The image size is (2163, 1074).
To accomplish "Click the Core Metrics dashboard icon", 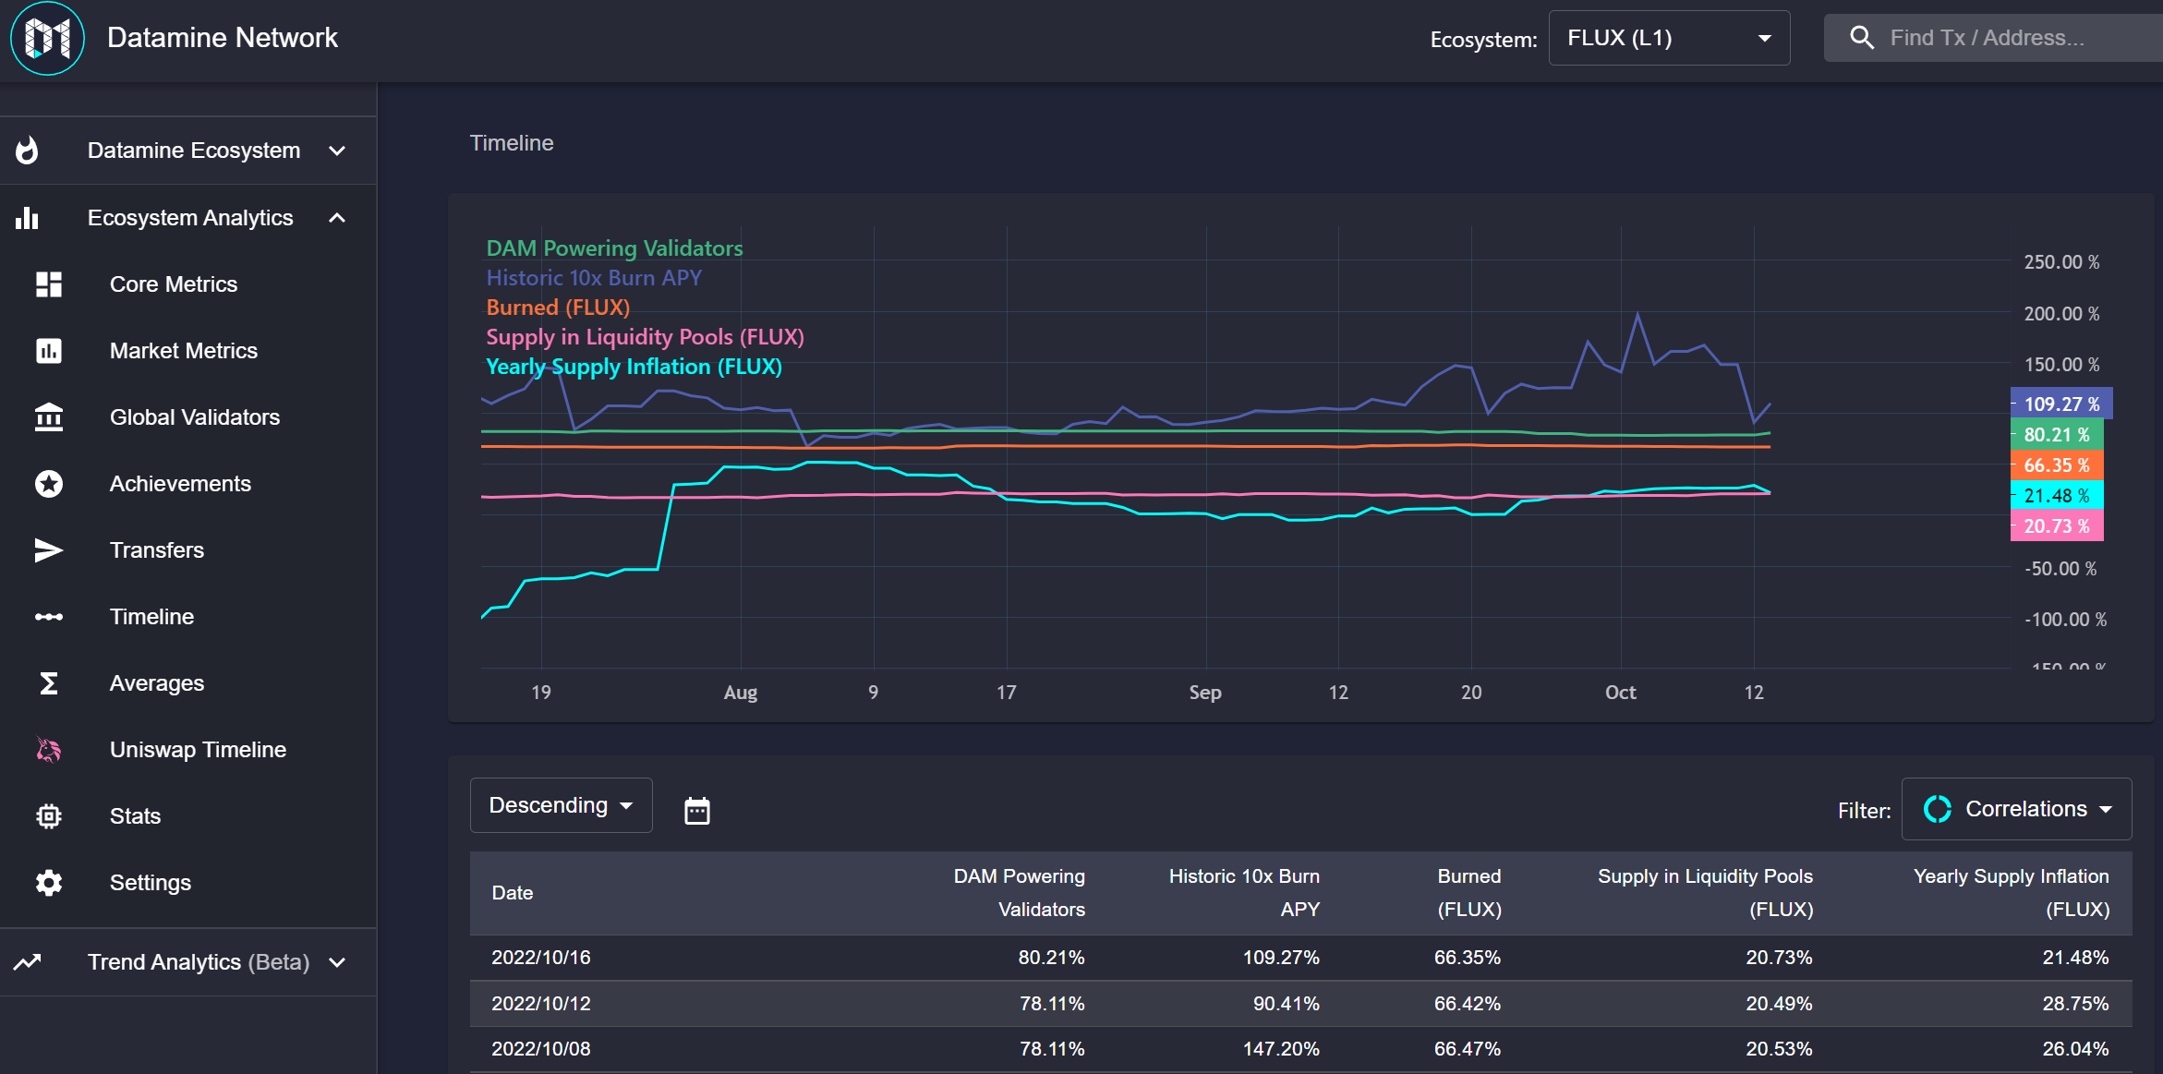I will pos(49,284).
